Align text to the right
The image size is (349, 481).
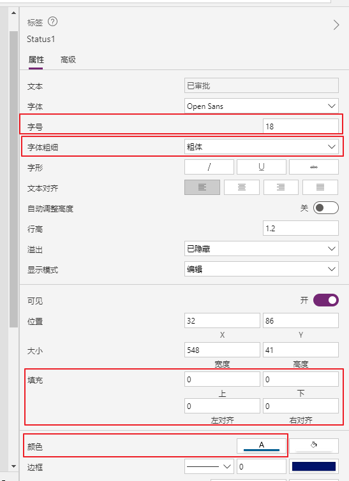pos(281,187)
